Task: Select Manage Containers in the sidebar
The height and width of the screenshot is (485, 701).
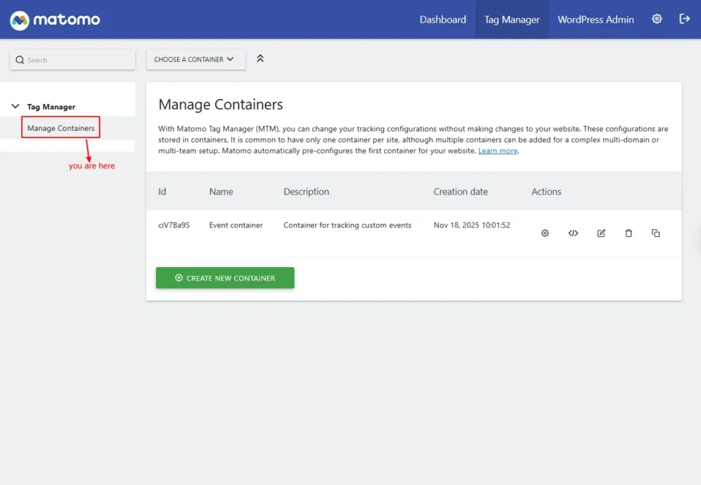Action: pos(61,128)
